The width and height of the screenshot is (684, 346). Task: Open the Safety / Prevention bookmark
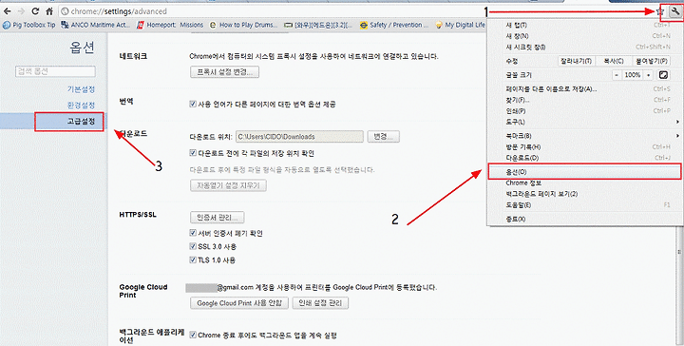(x=394, y=25)
